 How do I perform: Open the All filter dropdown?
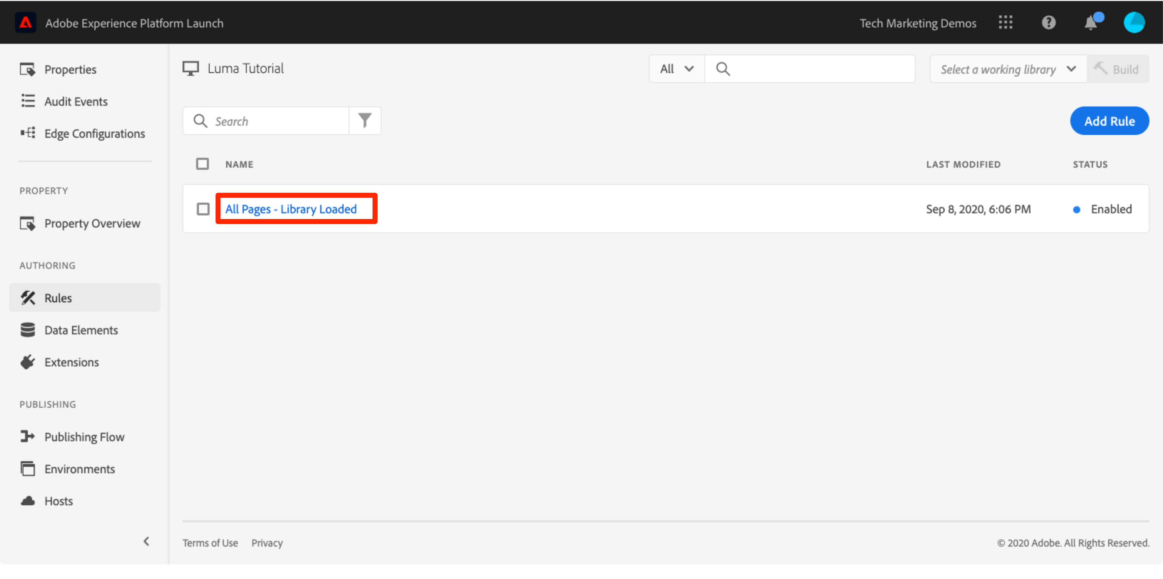tap(676, 69)
